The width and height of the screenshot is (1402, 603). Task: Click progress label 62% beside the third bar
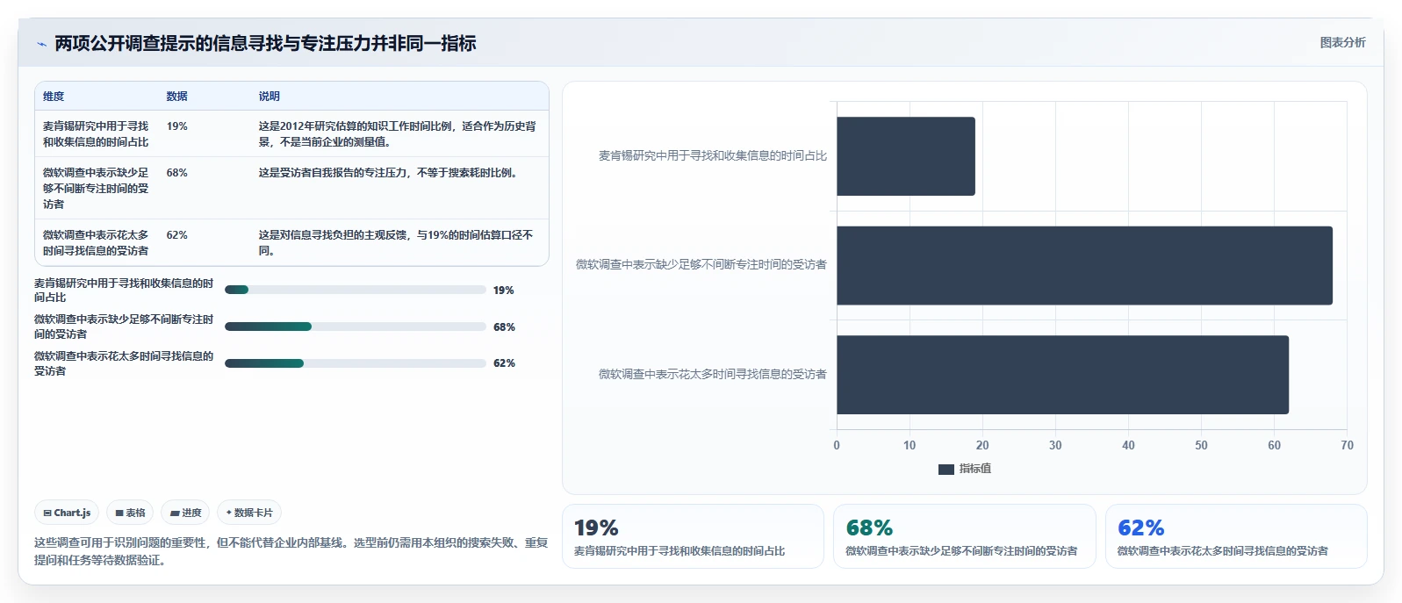(504, 363)
